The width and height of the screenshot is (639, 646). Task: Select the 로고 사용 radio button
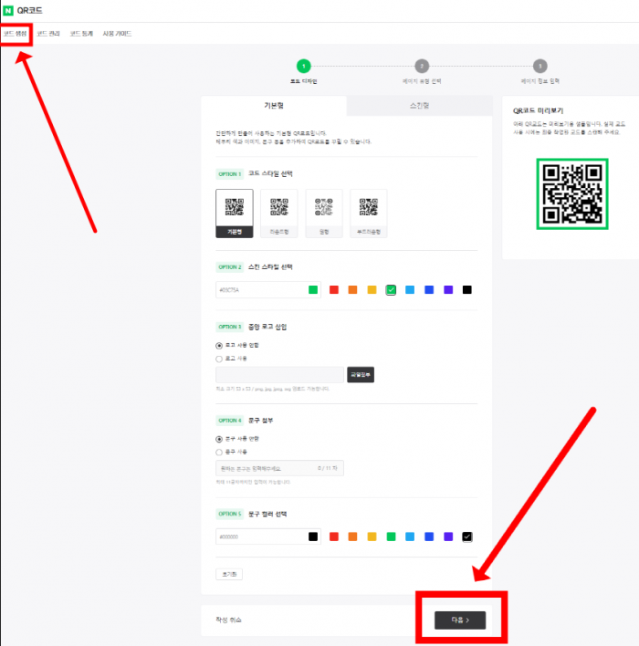220,359
